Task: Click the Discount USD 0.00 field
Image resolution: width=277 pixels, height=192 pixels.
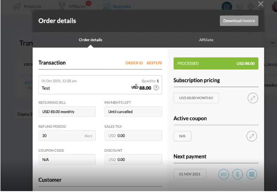Action: pyautogui.click(x=133, y=160)
